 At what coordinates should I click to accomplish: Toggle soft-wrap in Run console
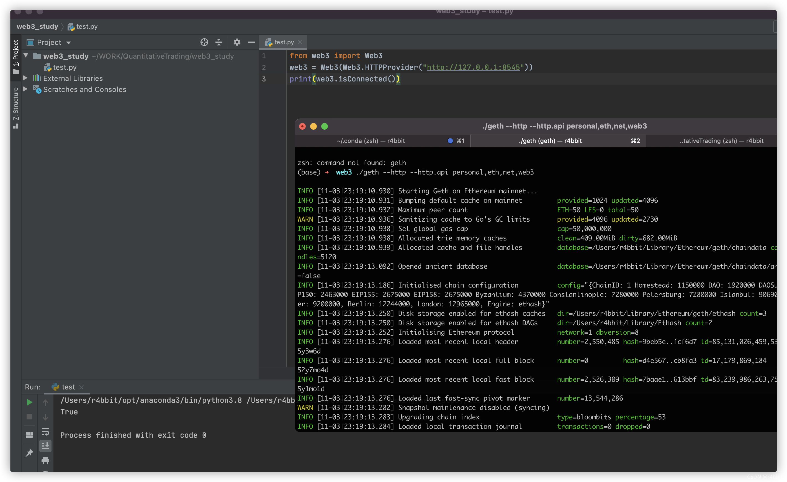pos(45,432)
